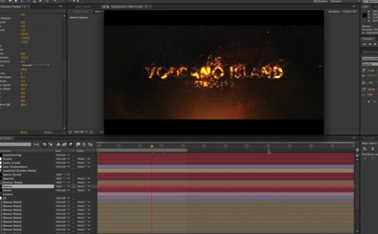This screenshot has width=378, height=234.
Task: Toggle Preserve Transparency for the Smoke layer
Action: coord(73,191)
